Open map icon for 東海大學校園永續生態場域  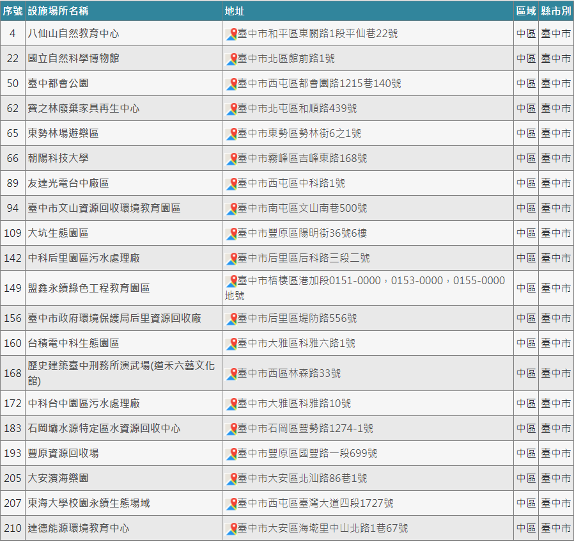(231, 504)
